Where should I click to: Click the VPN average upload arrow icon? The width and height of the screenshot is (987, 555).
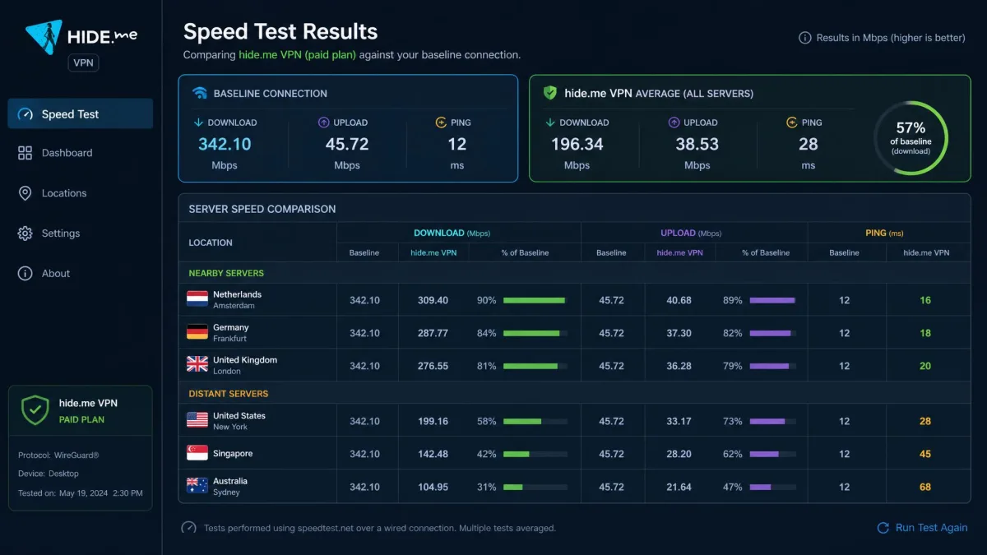tap(674, 123)
